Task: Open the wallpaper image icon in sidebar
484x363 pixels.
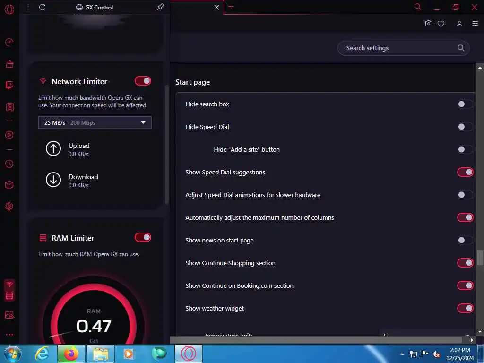Action: pyautogui.click(x=9, y=315)
